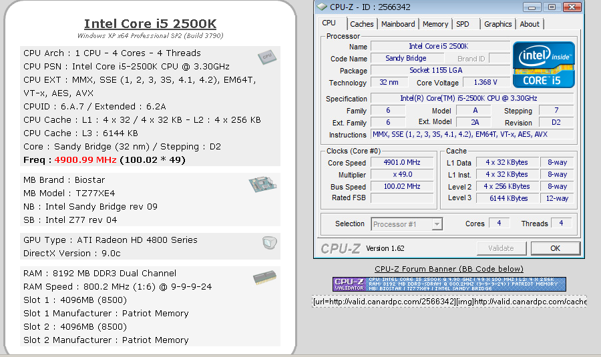Open the Processor #1 selection dropdown

point(437,224)
